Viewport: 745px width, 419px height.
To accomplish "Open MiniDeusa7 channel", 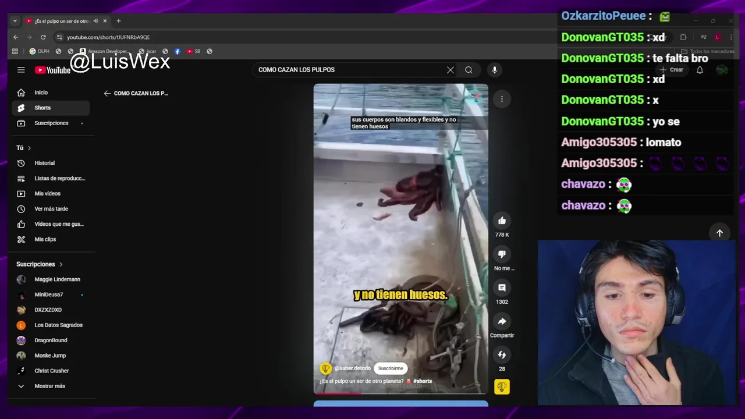I will pos(51,294).
